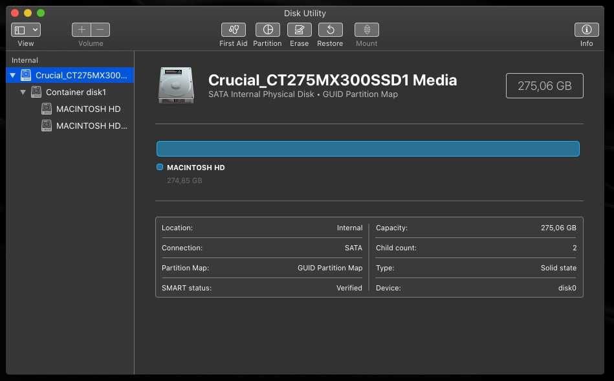Viewport: 614px width, 381px height.
Task: Zoom window with green button
Action: (x=41, y=13)
